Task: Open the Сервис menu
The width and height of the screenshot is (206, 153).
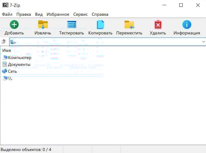Action: coord(80,14)
